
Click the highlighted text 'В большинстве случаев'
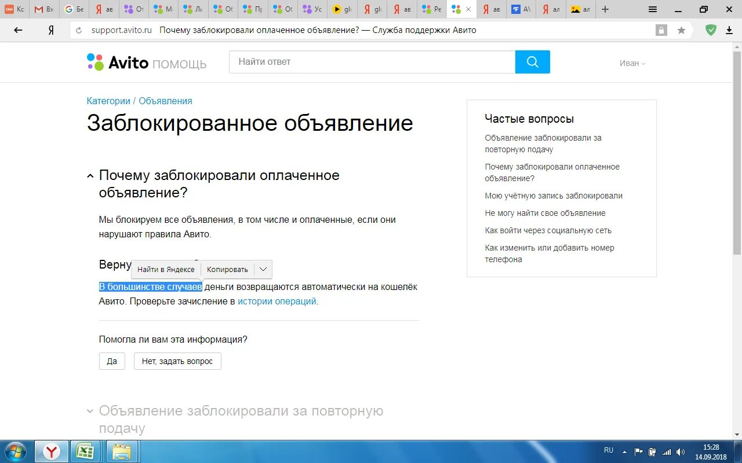(x=151, y=286)
